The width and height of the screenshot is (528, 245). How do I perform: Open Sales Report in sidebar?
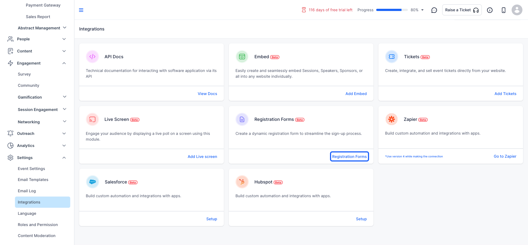(38, 17)
